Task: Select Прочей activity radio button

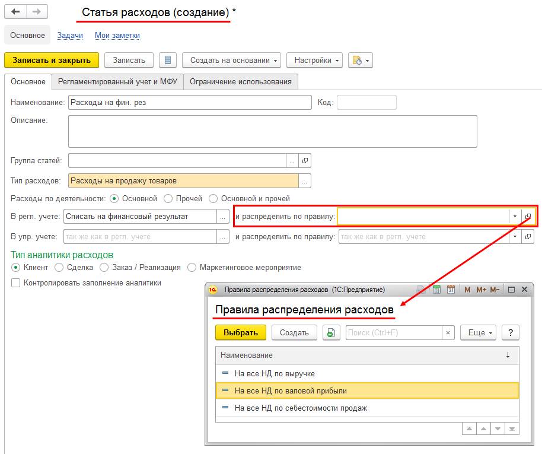Action: (168, 199)
